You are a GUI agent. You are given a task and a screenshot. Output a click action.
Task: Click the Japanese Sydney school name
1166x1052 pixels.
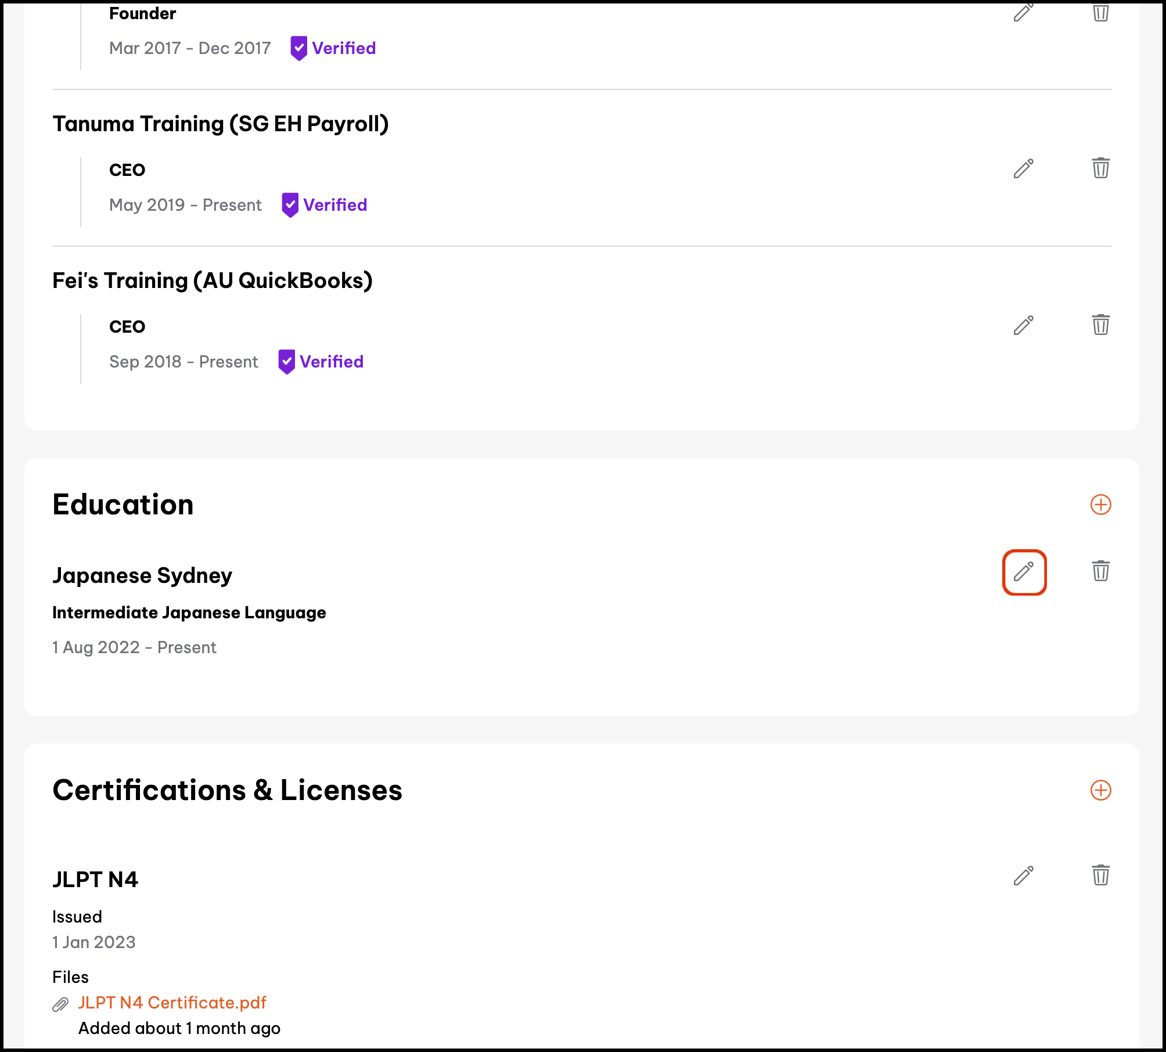[142, 575]
